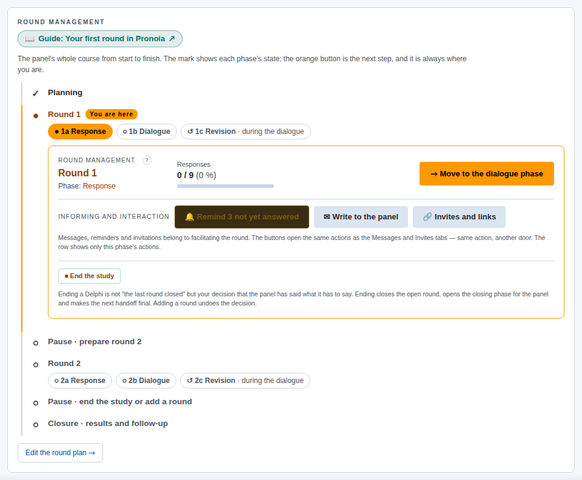Click the Responses progress bar
This screenshot has height=480, width=582.
click(x=226, y=186)
